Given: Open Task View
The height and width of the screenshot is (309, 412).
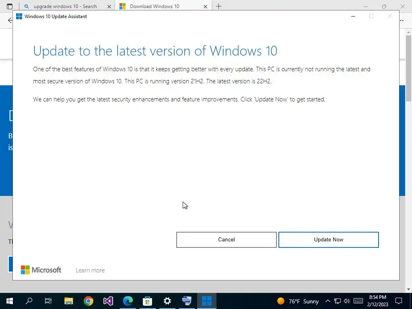Looking at the screenshot, I should (x=48, y=301).
